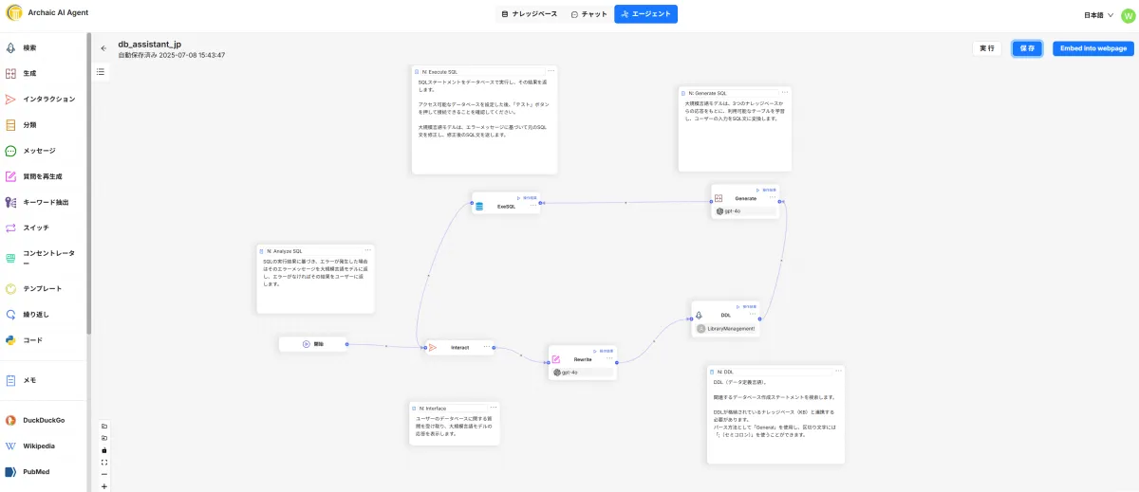1139x492 pixels.
Task: Click the ExeSQL node database icon
Action: [479, 206]
